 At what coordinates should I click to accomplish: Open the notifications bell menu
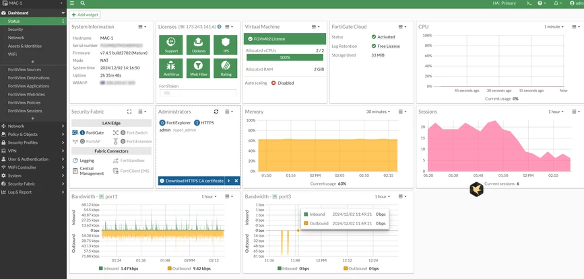[557, 3]
